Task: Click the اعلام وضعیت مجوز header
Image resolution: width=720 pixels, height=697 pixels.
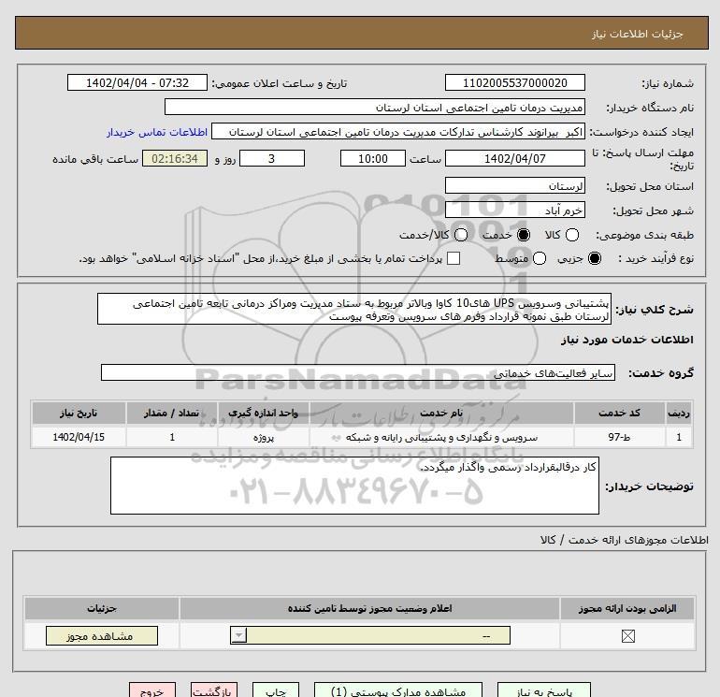Action: point(369,609)
